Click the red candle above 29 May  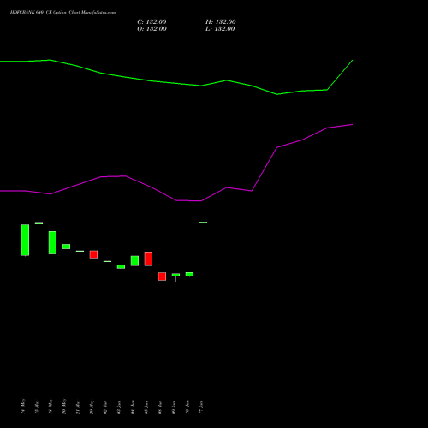93,254
